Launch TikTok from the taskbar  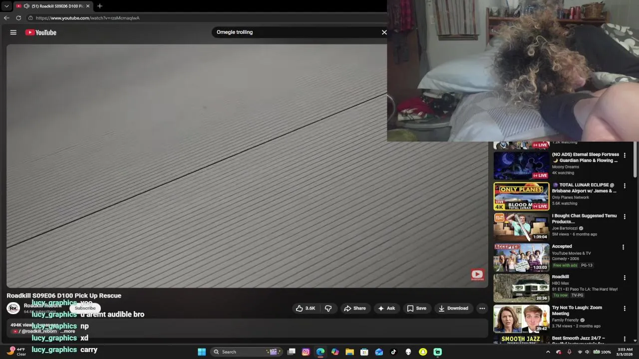(393, 352)
